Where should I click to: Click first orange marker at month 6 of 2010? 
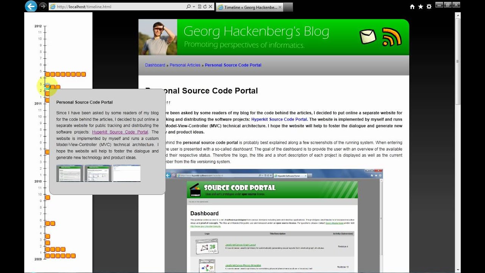pyautogui.click(x=48, y=223)
